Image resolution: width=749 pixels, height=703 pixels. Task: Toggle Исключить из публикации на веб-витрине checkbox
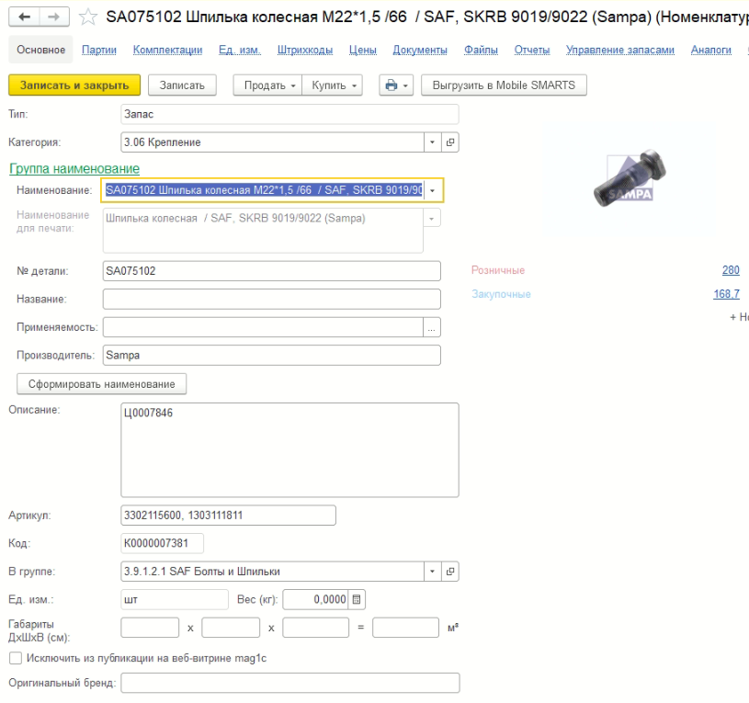pos(16,658)
